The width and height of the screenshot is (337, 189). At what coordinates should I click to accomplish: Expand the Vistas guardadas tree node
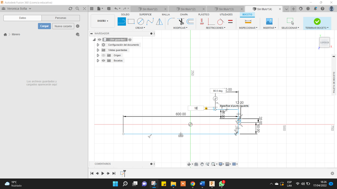click(98, 50)
